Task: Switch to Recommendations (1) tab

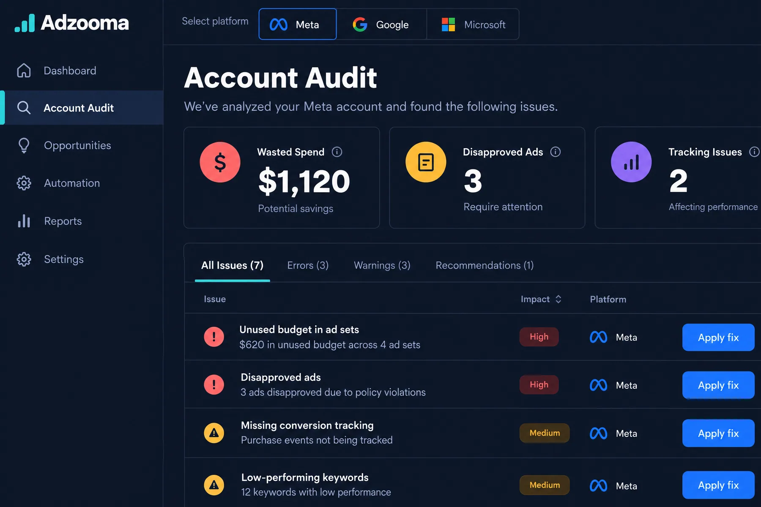Action: 485,265
